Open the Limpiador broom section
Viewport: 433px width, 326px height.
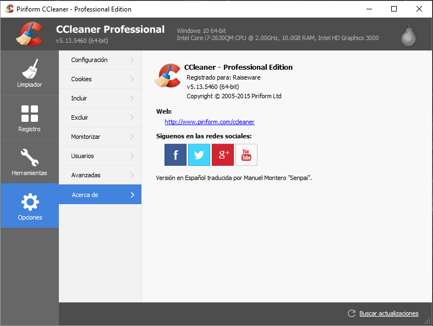point(30,74)
